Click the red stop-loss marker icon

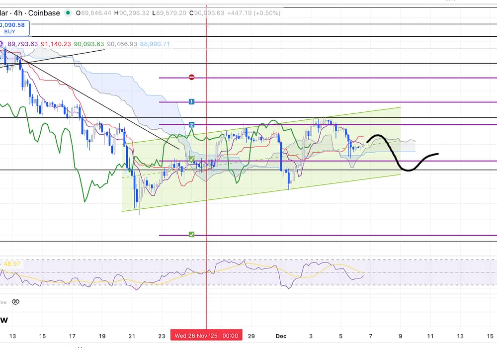(191, 78)
